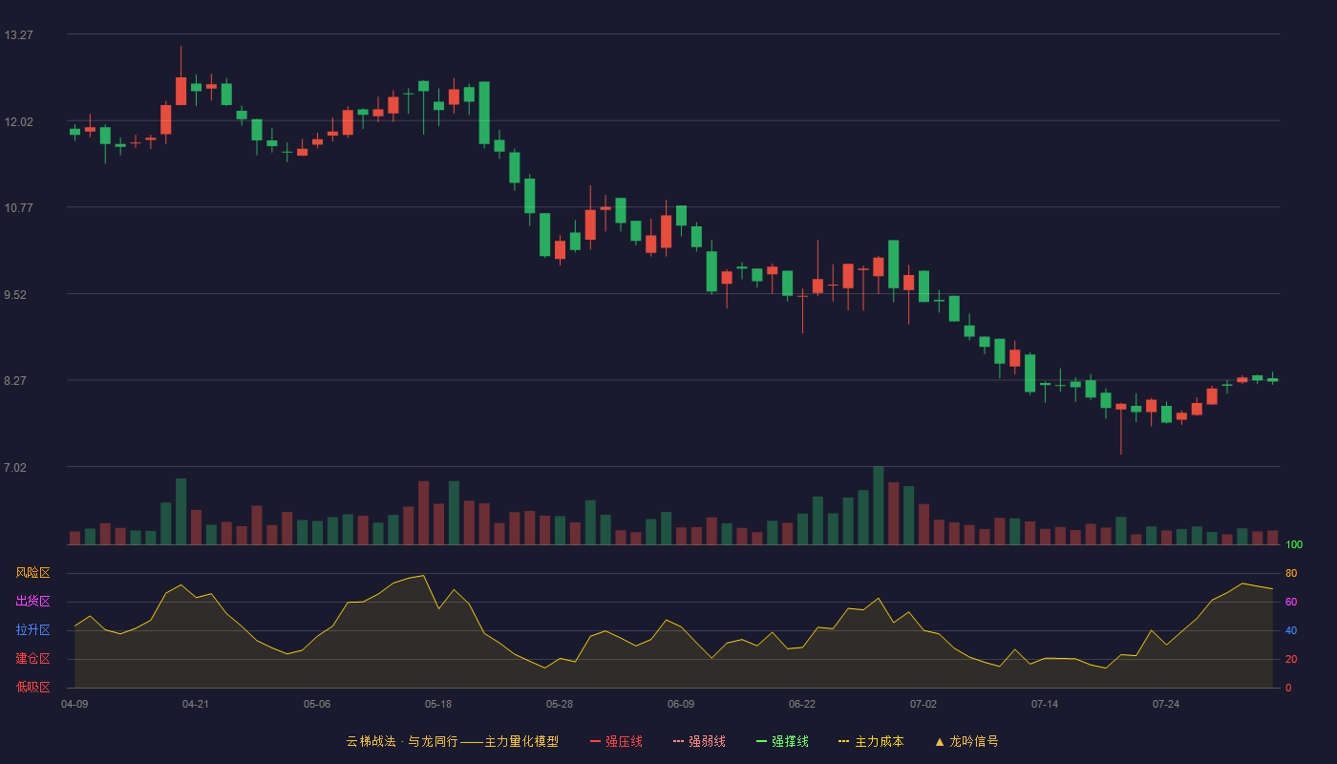
Task: Select the 10.77 price axis label
Action: click(19, 207)
